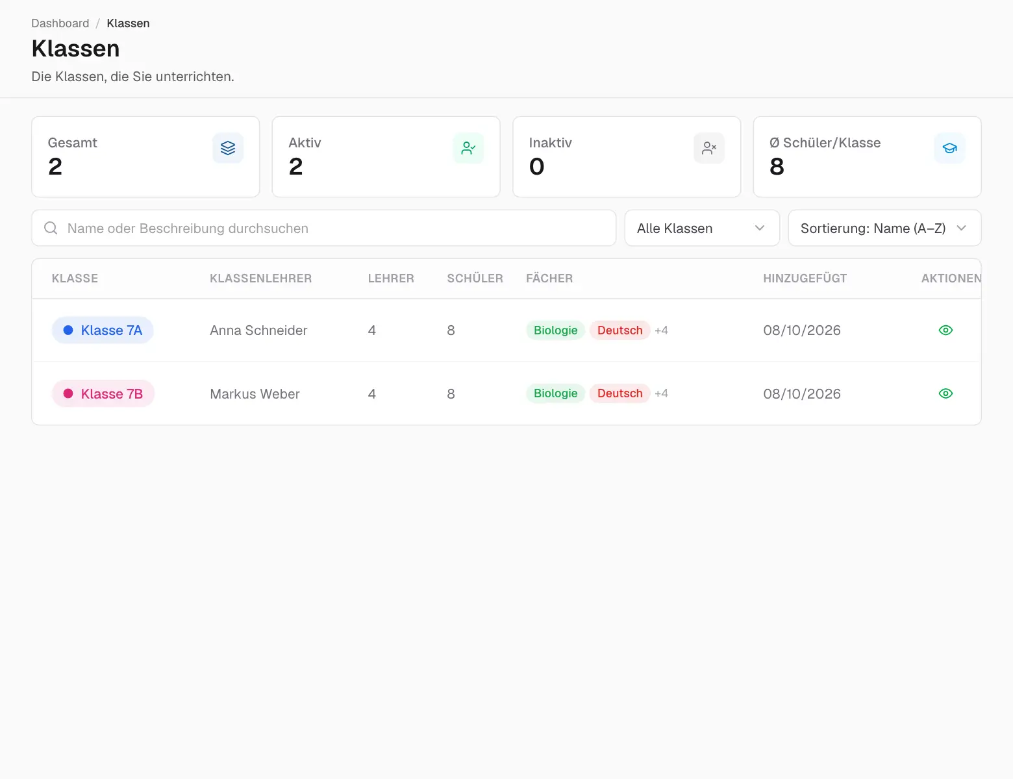Click the layers icon in Gesamt card
Screen dimensions: 1013x779
tap(228, 148)
